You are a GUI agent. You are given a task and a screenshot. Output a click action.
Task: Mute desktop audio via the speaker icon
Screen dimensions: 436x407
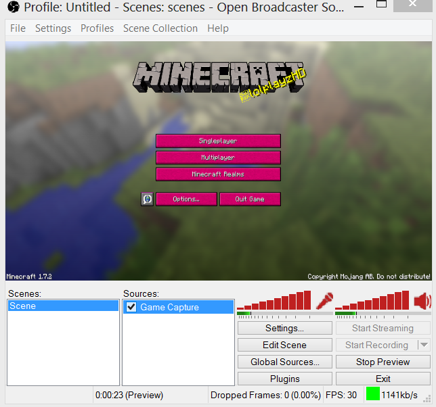(x=422, y=301)
